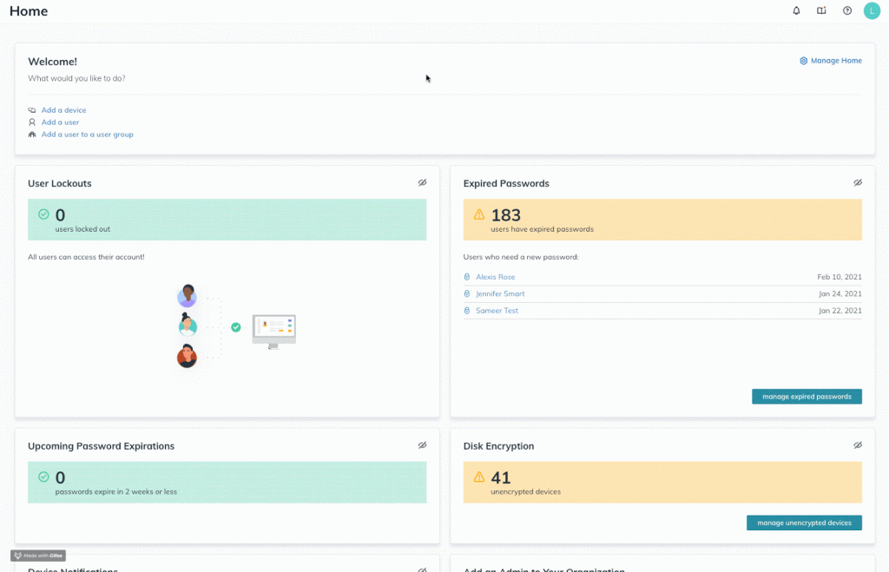889x572 pixels.
Task: Click the Manage Home gear icon
Action: [804, 61]
